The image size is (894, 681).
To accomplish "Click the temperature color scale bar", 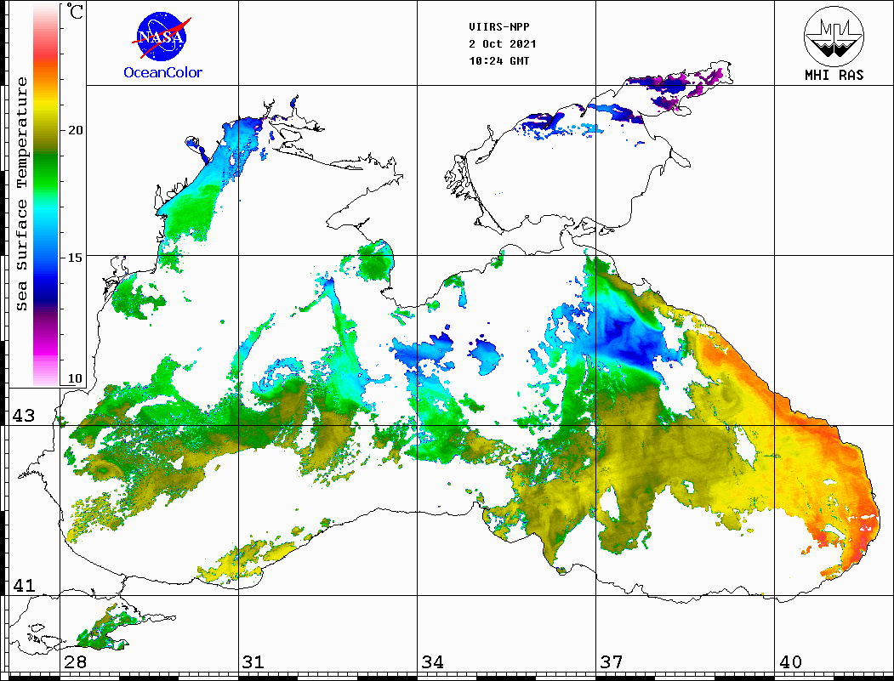I will click(46, 195).
